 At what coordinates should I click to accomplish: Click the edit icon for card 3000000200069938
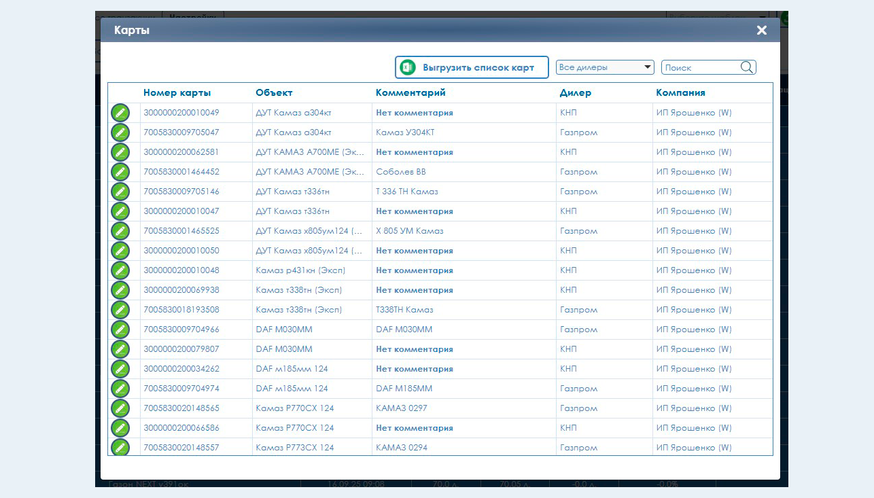(x=120, y=290)
